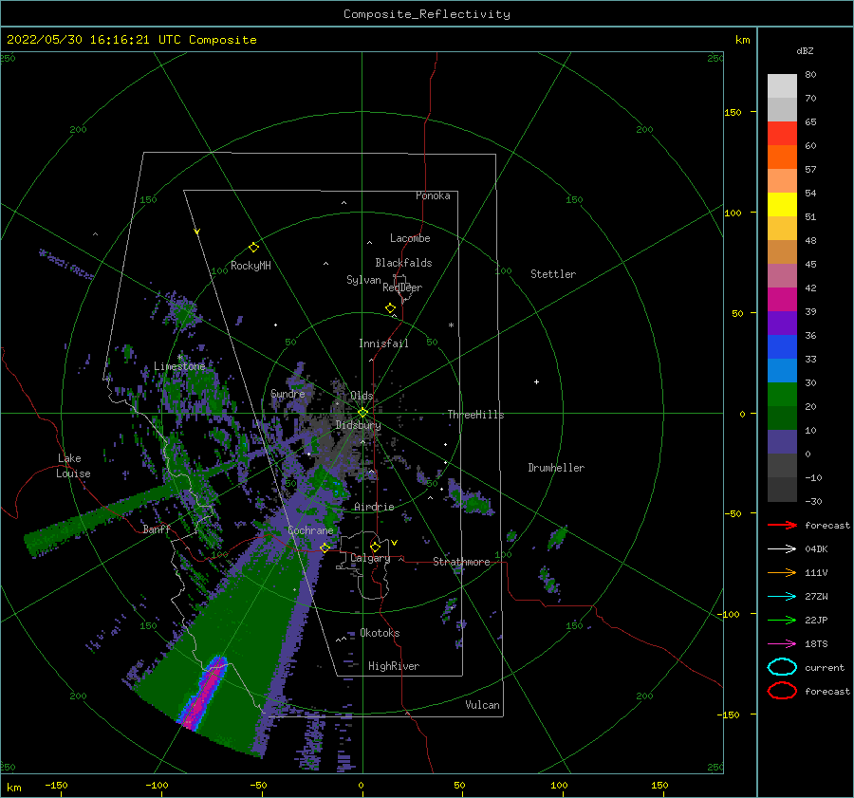Click the magenta 18TS arrow legend icon
The image size is (854, 798).
tap(782, 644)
